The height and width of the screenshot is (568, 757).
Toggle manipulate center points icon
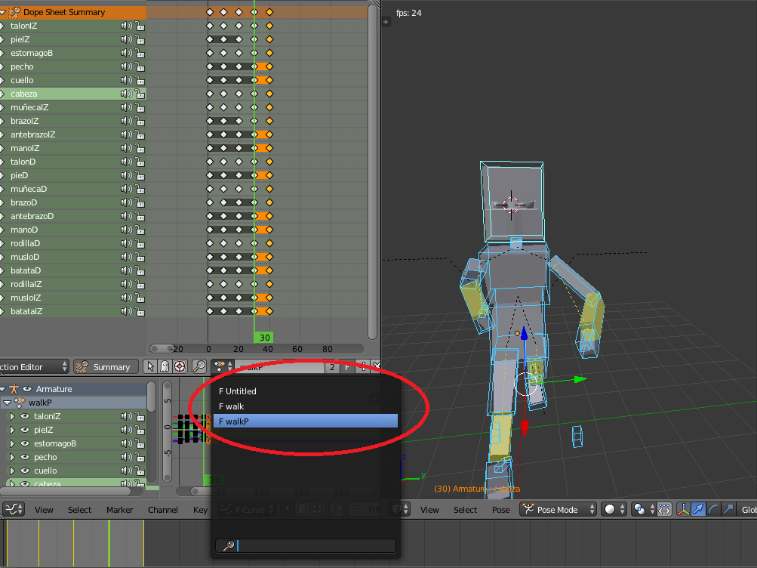[664, 510]
